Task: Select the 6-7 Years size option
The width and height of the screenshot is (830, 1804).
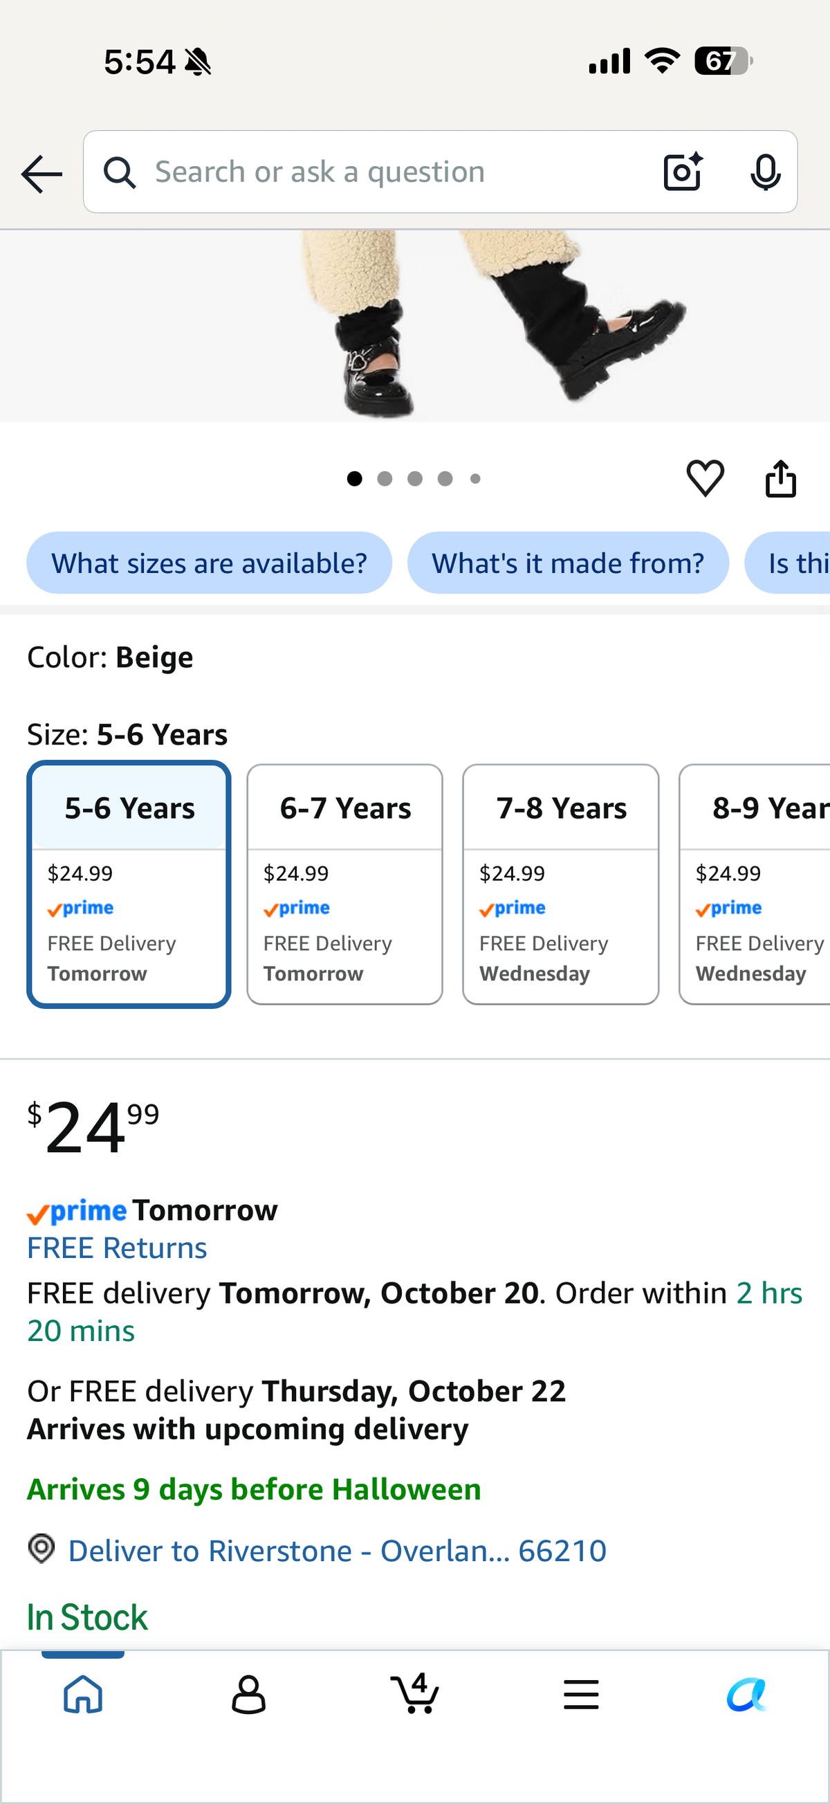Action: click(345, 884)
